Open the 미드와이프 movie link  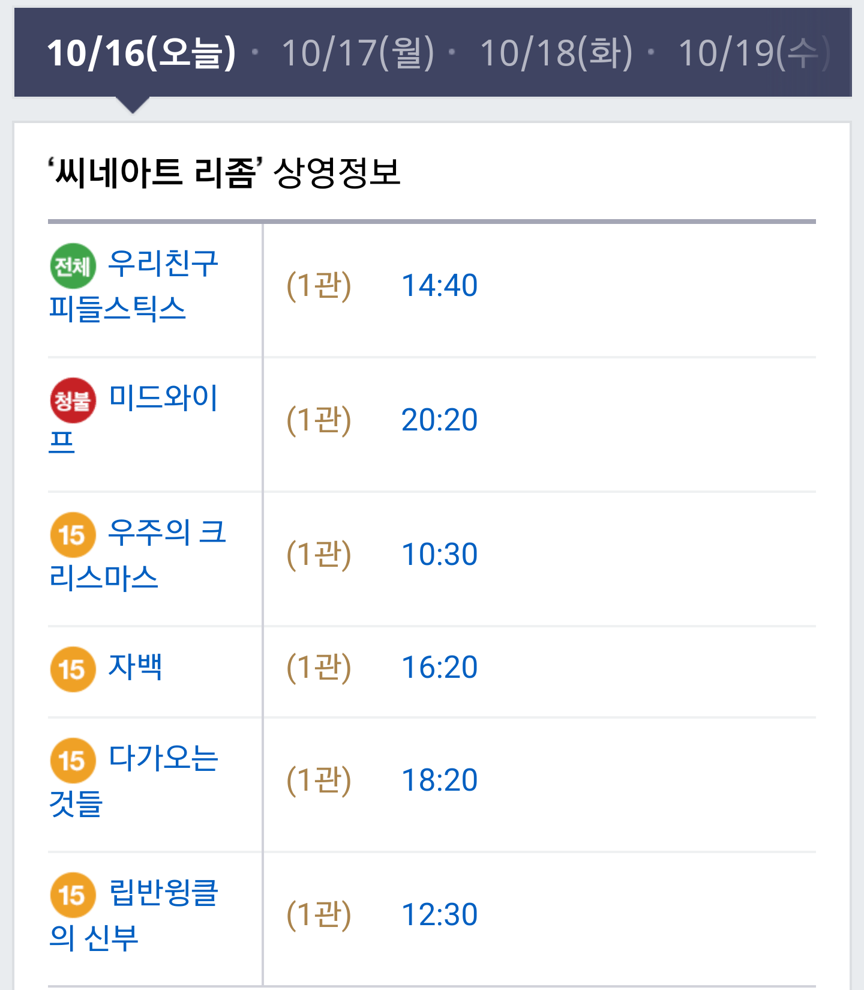tap(133, 419)
